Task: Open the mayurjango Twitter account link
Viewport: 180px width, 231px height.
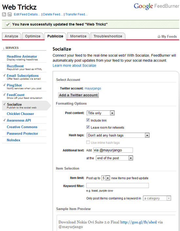Action: click(x=93, y=89)
